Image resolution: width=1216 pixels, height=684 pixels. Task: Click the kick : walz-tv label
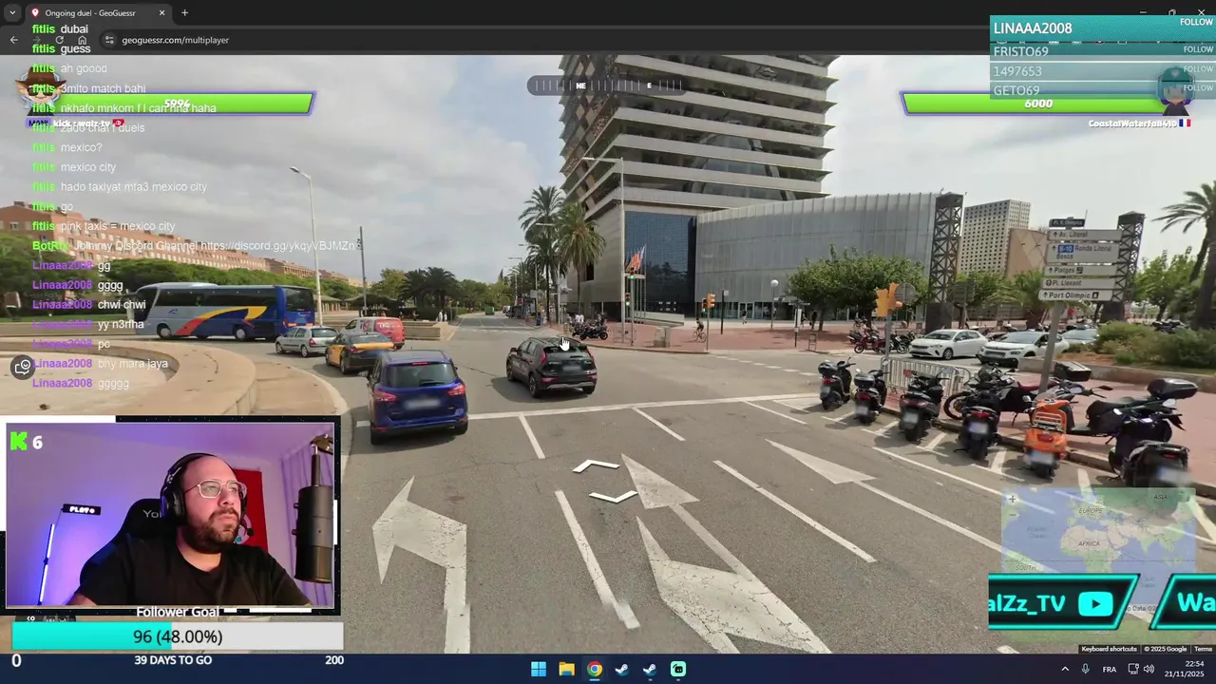point(82,123)
